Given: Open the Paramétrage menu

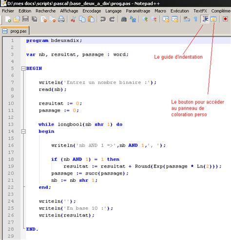Looking at the screenshot, I should pos(138,11).
